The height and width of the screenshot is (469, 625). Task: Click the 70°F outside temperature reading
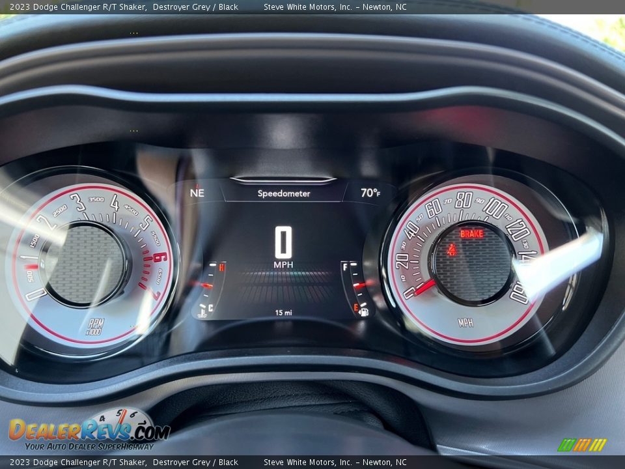370,193
